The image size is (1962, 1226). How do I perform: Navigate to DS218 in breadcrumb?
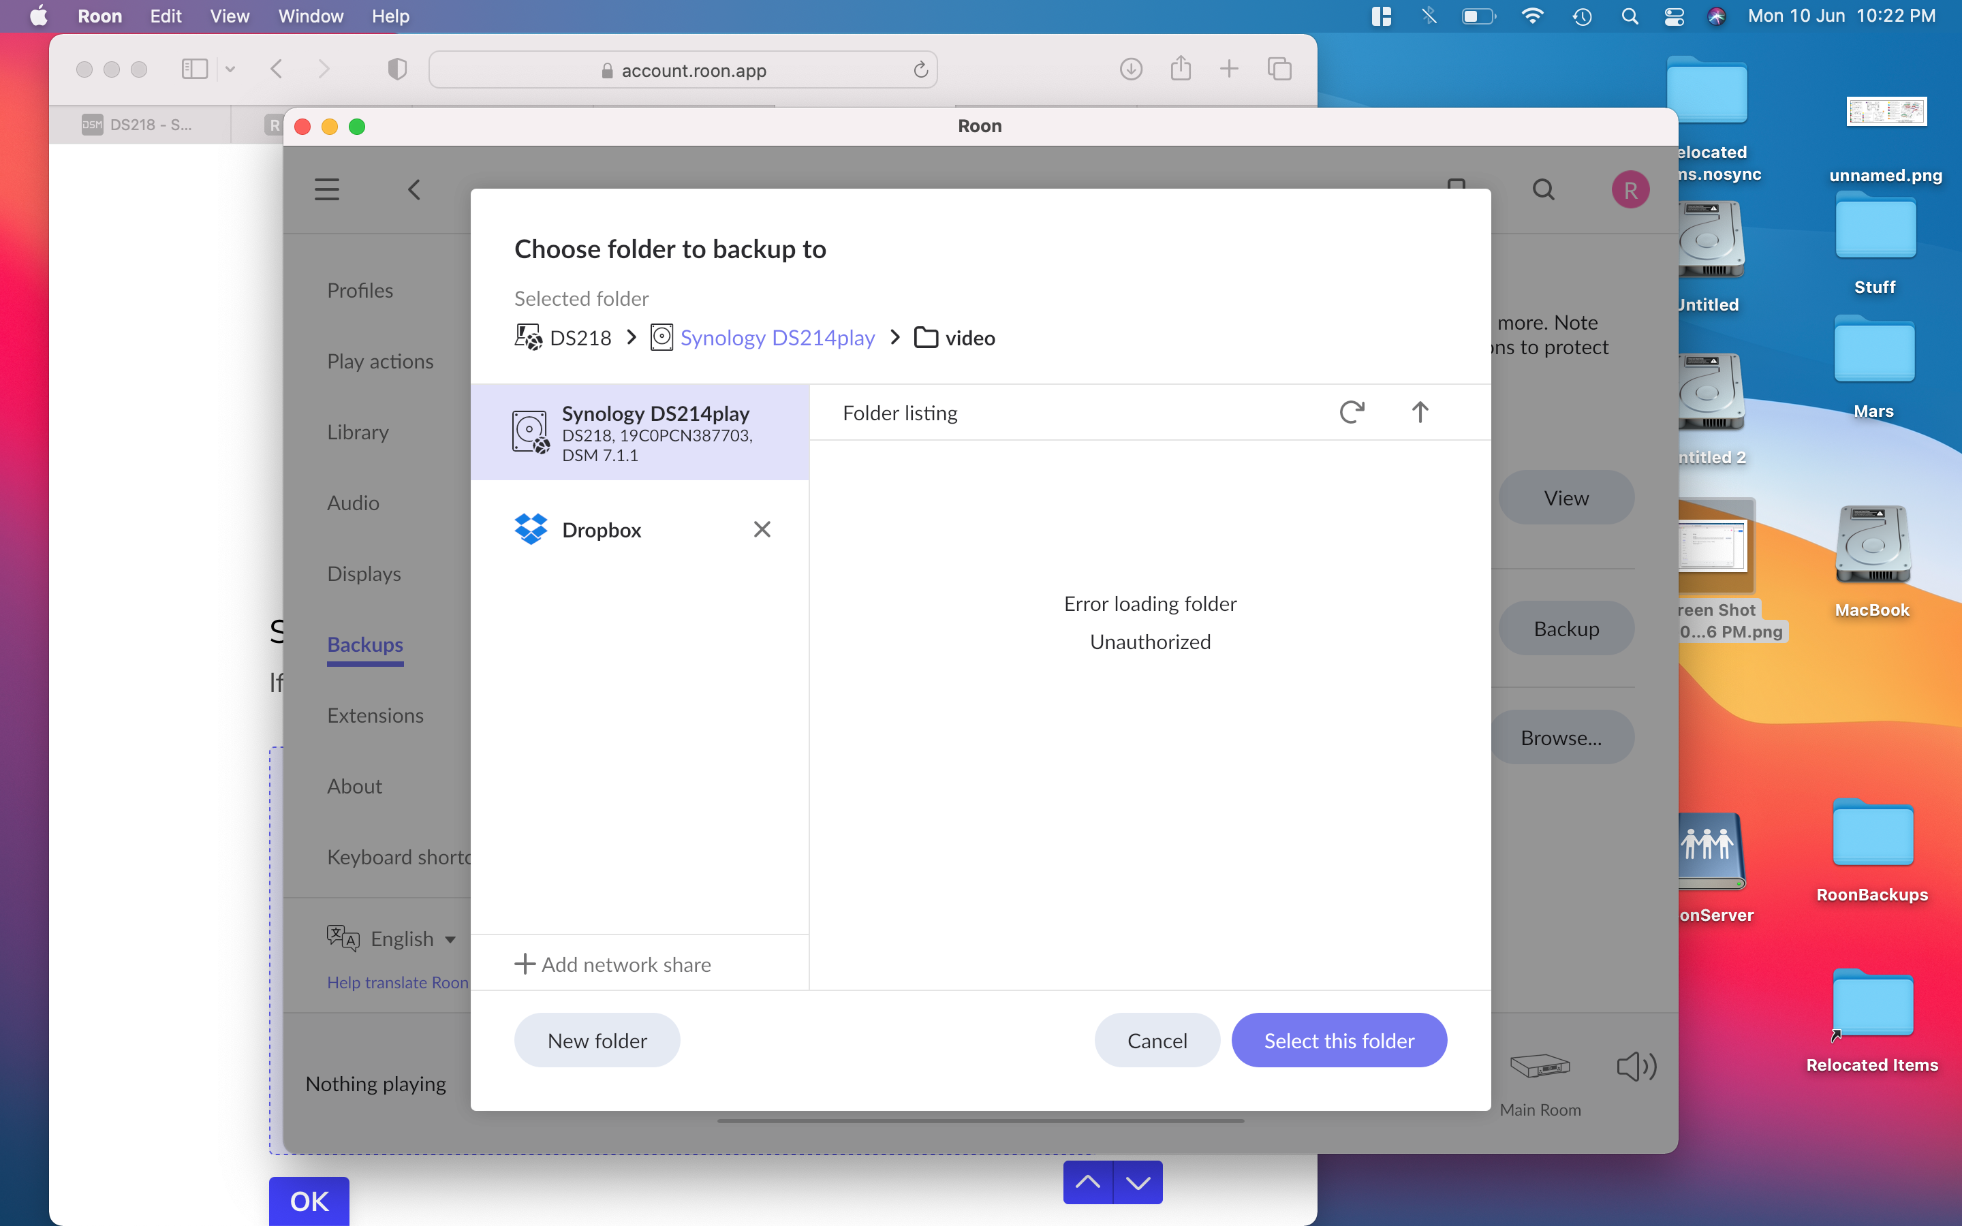(x=563, y=337)
